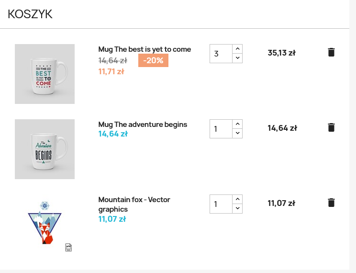Remove Mug The adventure begins from cart
The width and height of the screenshot is (356, 273).
(x=331, y=127)
